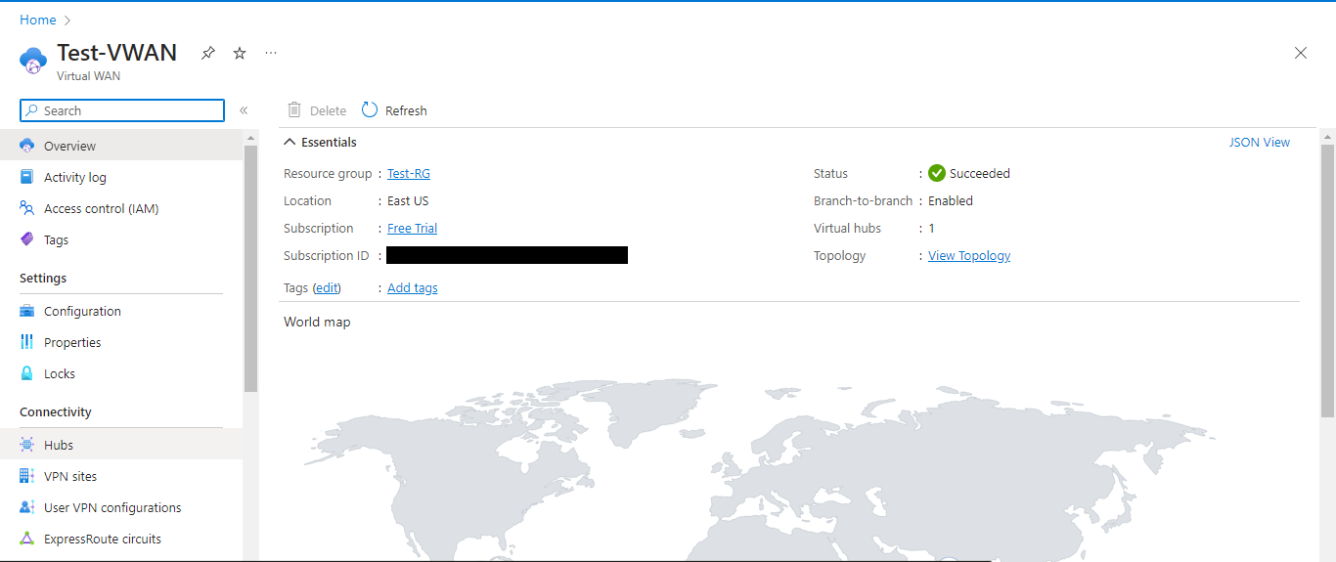Open User VPN configurations
Viewport: 1336px width, 562px height.
[121, 507]
